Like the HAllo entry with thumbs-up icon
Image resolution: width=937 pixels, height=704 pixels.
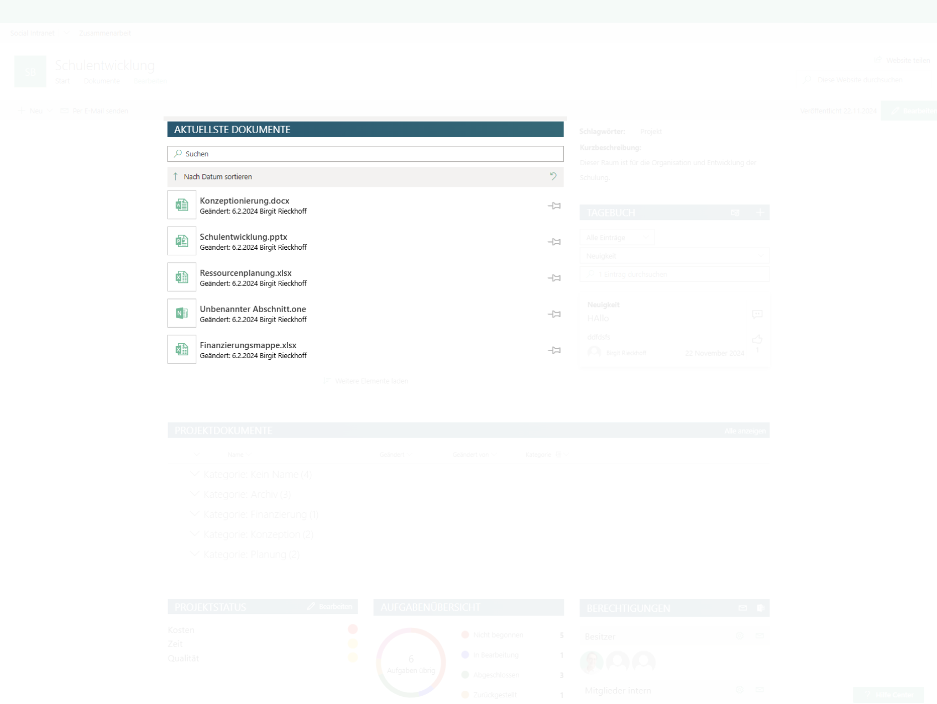point(757,339)
